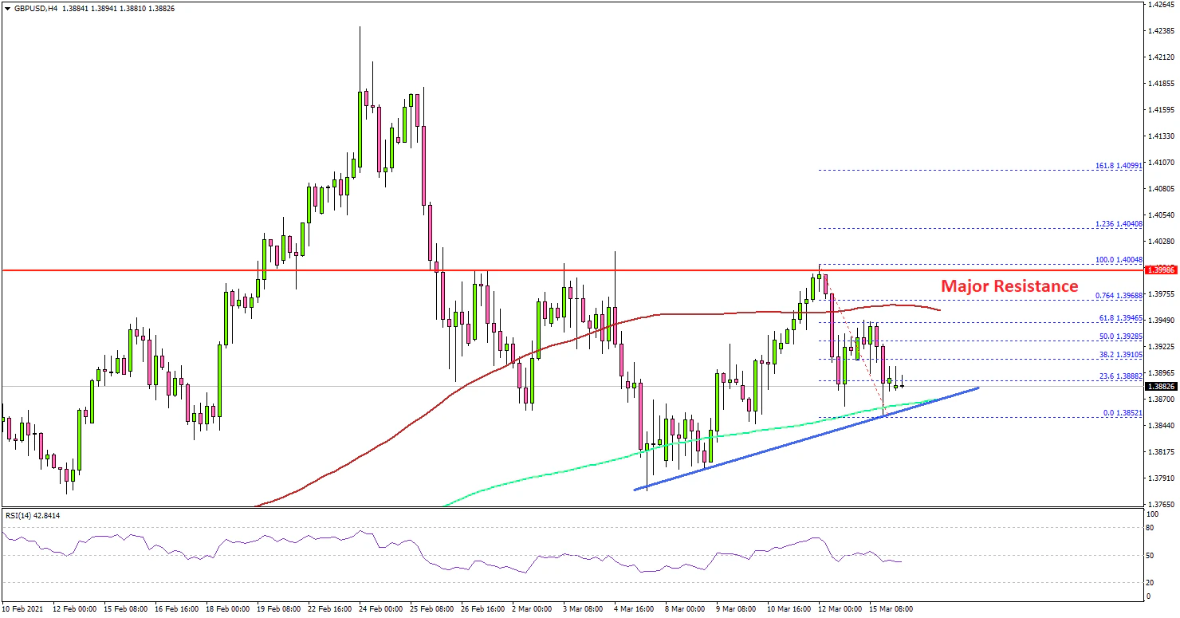
Task: Click the RSI(14) indicator label
Action: [x=32, y=516]
